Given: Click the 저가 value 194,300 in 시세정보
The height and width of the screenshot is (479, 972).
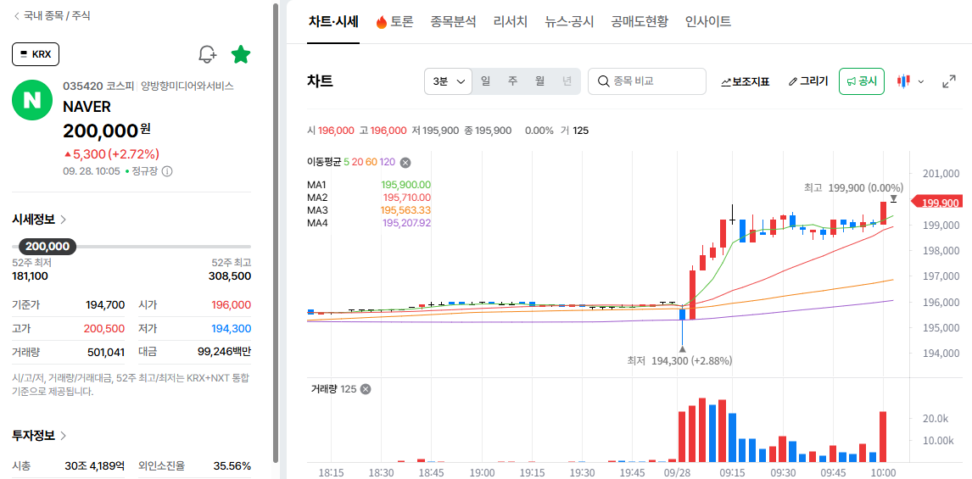Looking at the screenshot, I should pos(232,328).
